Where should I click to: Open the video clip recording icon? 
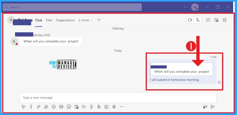click(205, 107)
